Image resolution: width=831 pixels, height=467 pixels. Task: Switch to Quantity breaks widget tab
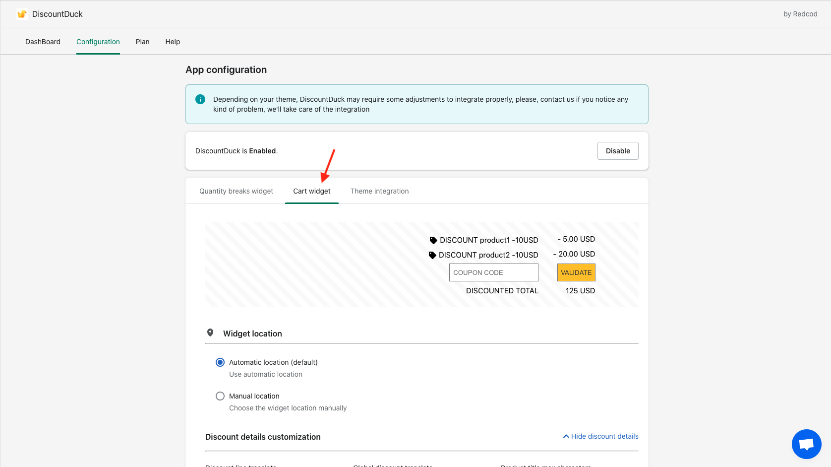(x=236, y=191)
